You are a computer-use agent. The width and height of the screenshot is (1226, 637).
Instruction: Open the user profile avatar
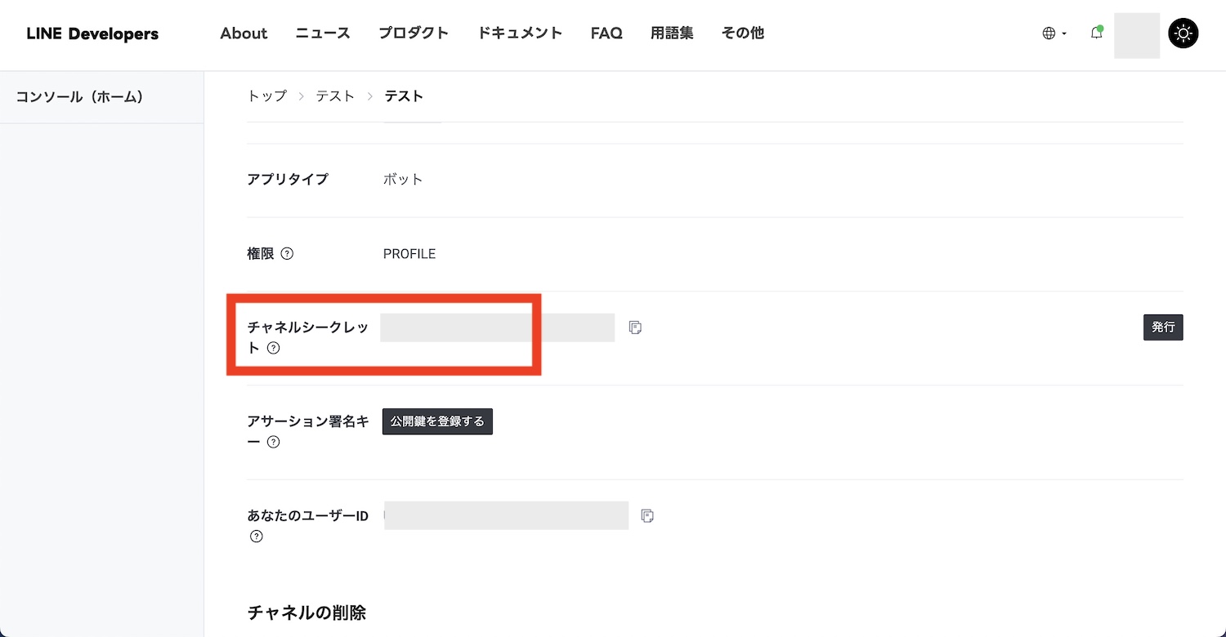(1137, 35)
